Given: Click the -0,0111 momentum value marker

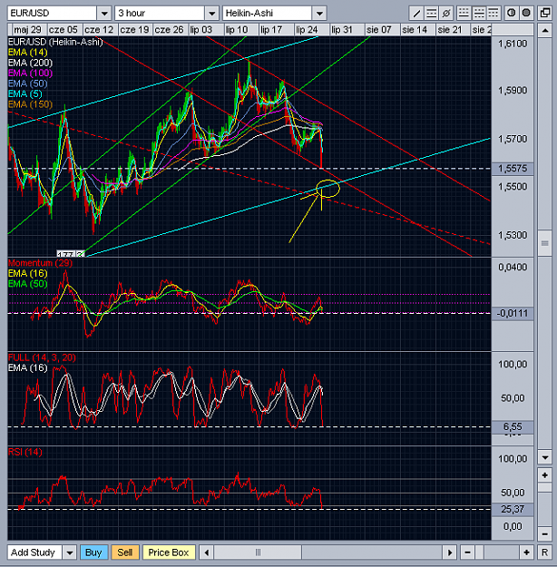Looking at the screenshot, I should click(x=513, y=313).
